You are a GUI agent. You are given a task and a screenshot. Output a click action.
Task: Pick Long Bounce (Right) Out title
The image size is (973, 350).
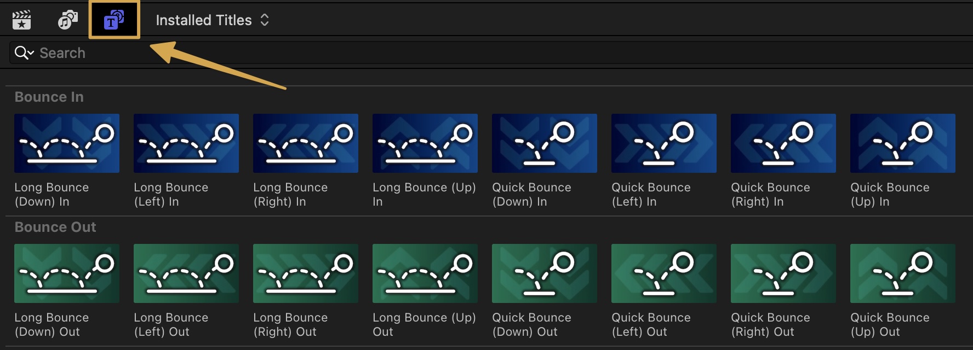[306, 273]
